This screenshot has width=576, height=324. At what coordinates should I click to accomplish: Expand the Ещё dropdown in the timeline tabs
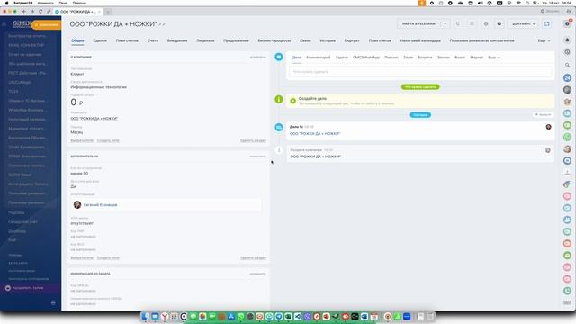click(494, 58)
